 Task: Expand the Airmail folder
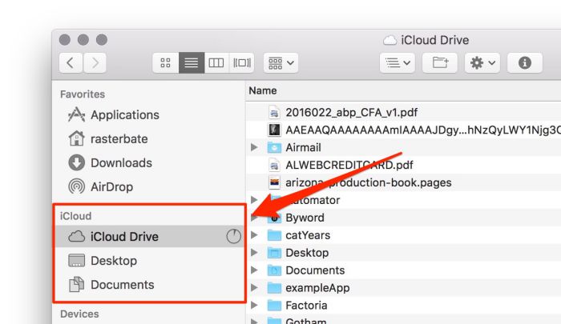(254, 147)
